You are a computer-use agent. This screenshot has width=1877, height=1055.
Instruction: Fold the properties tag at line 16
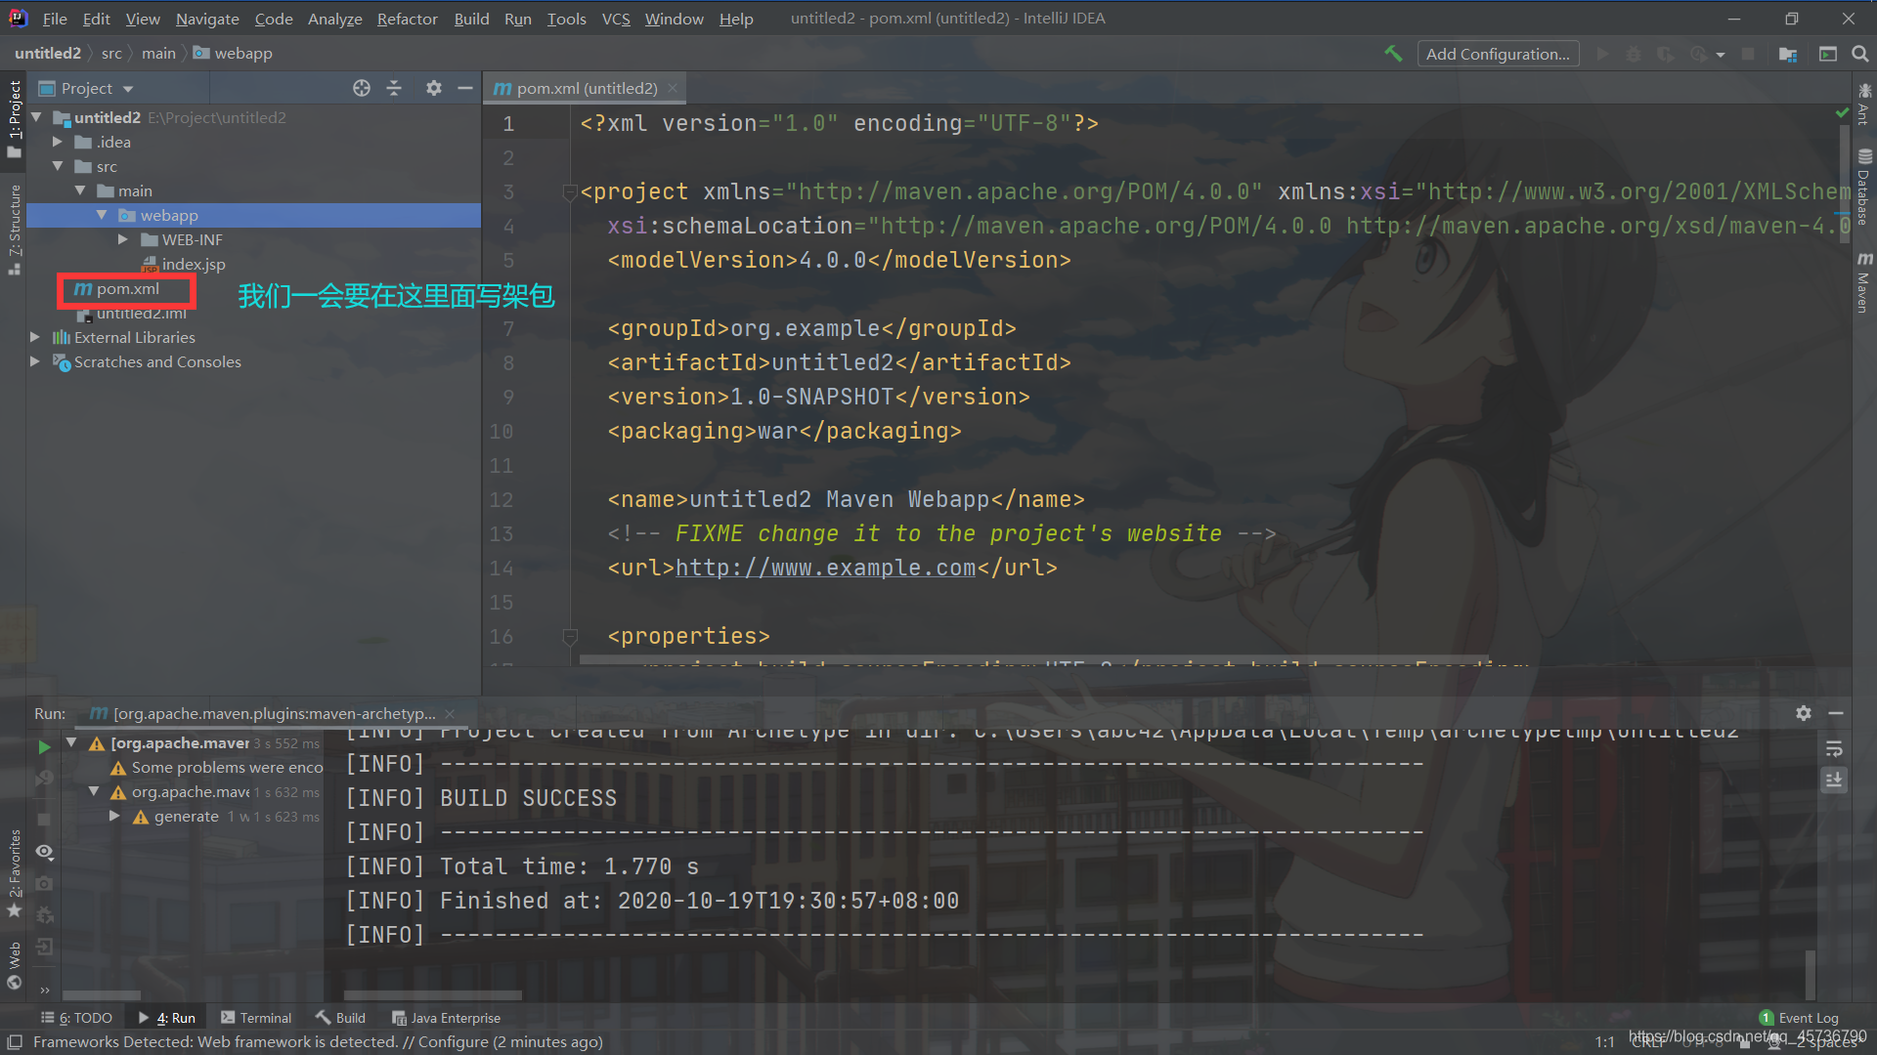569,637
